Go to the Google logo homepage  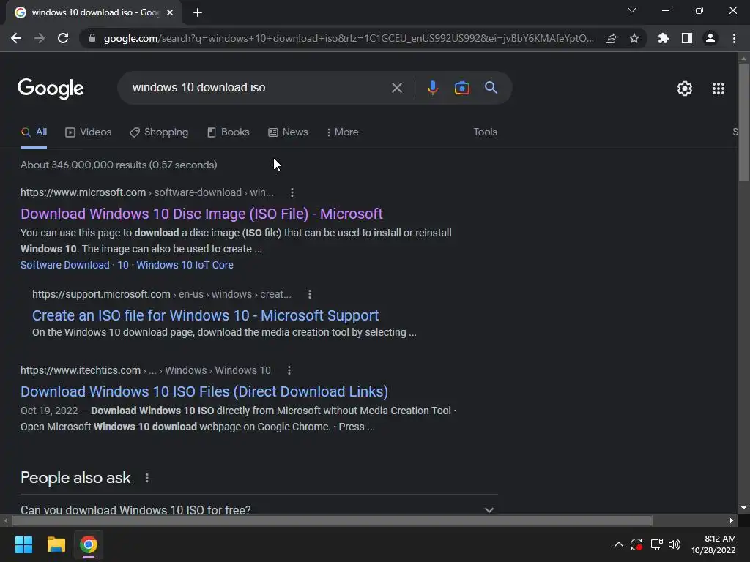[51, 89]
